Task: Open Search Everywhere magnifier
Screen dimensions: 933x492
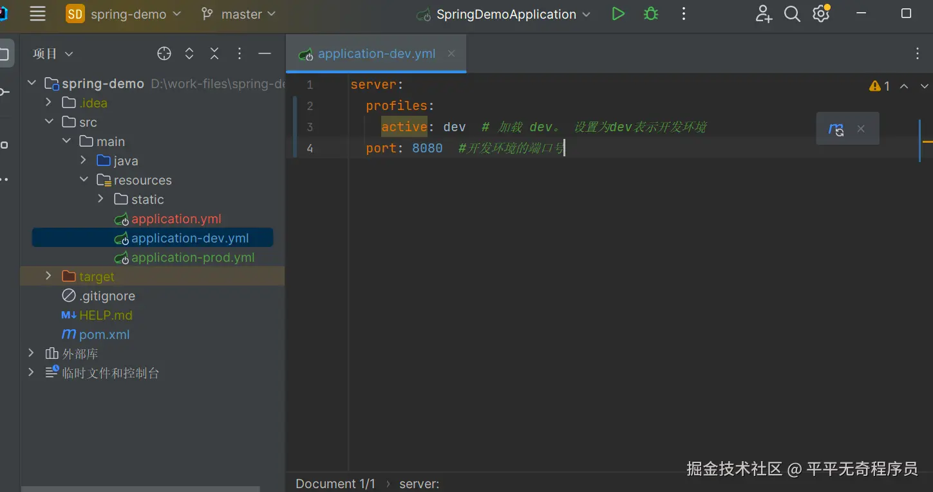Action: click(792, 14)
